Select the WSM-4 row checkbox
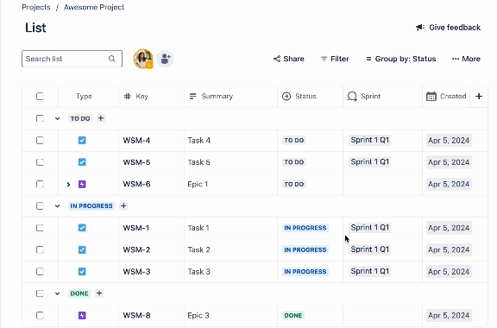Image resolution: width=497 pixels, height=328 pixels. (40, 140)
